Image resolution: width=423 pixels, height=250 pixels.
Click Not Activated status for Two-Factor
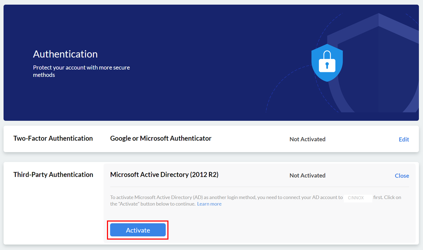point(307,139)
